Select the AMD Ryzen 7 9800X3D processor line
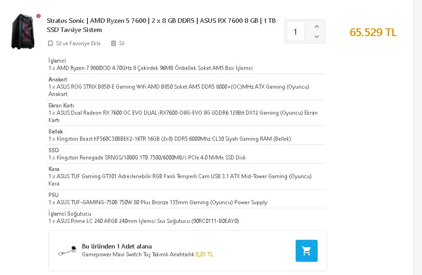The height and width of the screenshot is (275, 422). 151,68
